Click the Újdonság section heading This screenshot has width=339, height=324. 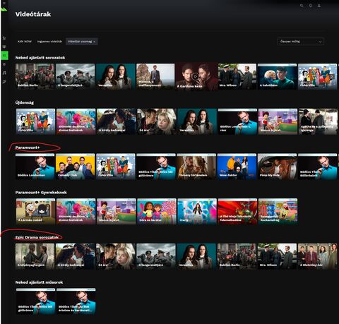(x=25, y=102)
